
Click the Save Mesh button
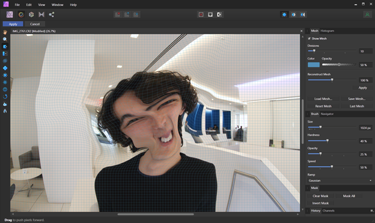point(356,99)
